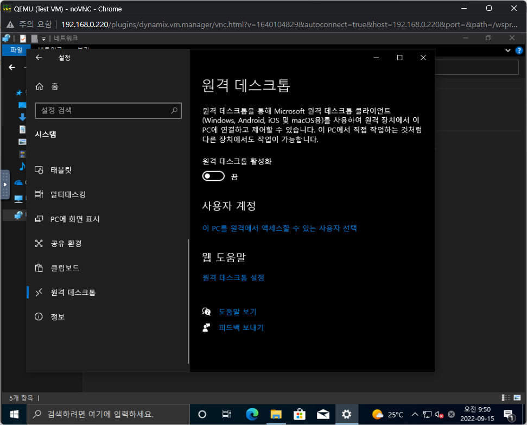
Task: Open Mail app from taskbar
Action: tap(323, 414)
